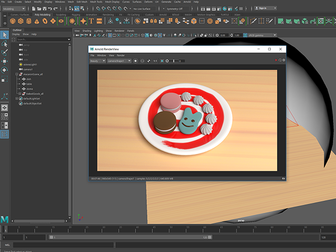
Task: Switch to the Sculpting shelf tab
Action: 61,15
